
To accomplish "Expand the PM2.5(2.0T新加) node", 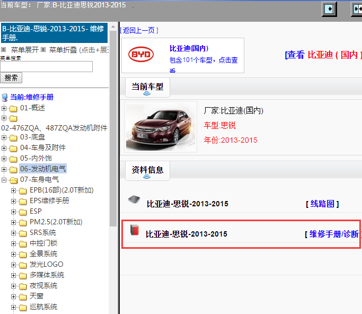I will coord(13,222).
